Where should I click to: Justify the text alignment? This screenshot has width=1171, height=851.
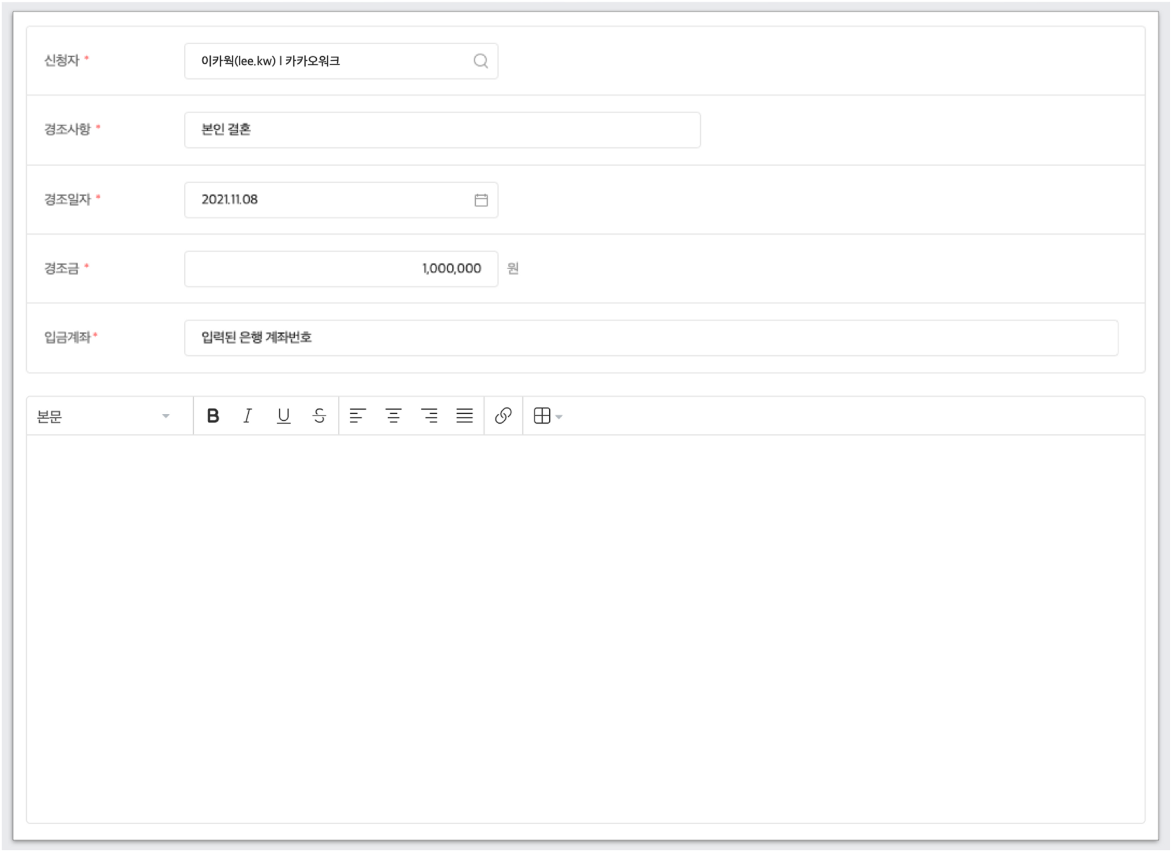pyautogui.click(x=464, y=416)
